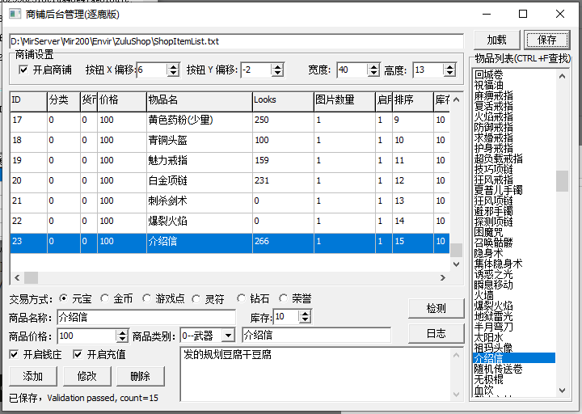Adjust the 按钮 Y 偏移 spinner

277,70
